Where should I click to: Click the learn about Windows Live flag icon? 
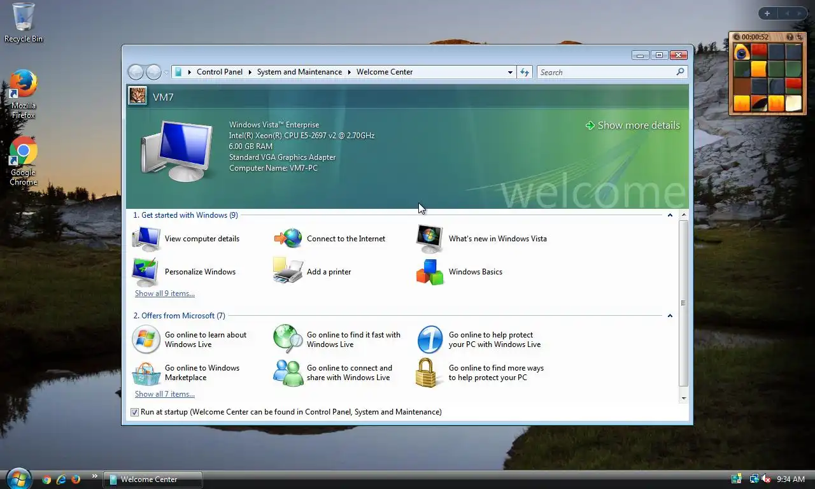click(146, 339)
